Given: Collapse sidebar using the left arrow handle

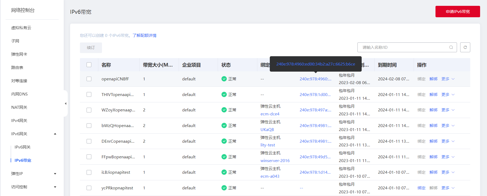Looking at the screenshot, I should tap(66, 104).
